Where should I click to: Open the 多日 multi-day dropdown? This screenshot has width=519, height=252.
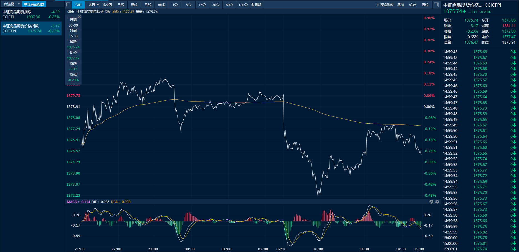[93, 5]
